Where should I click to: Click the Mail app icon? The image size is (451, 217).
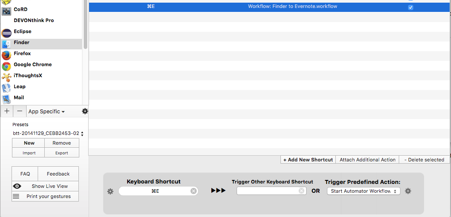[7, 99]
